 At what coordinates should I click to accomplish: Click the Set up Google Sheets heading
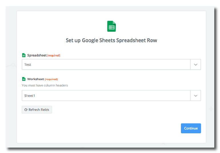tap(111, 40)
